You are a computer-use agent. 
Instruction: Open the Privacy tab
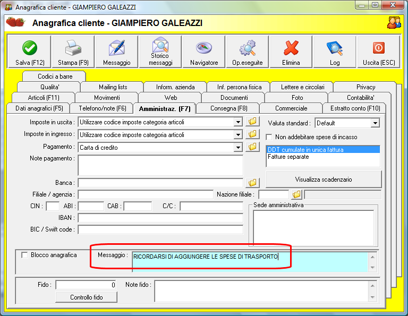click(x=365, y=87)
